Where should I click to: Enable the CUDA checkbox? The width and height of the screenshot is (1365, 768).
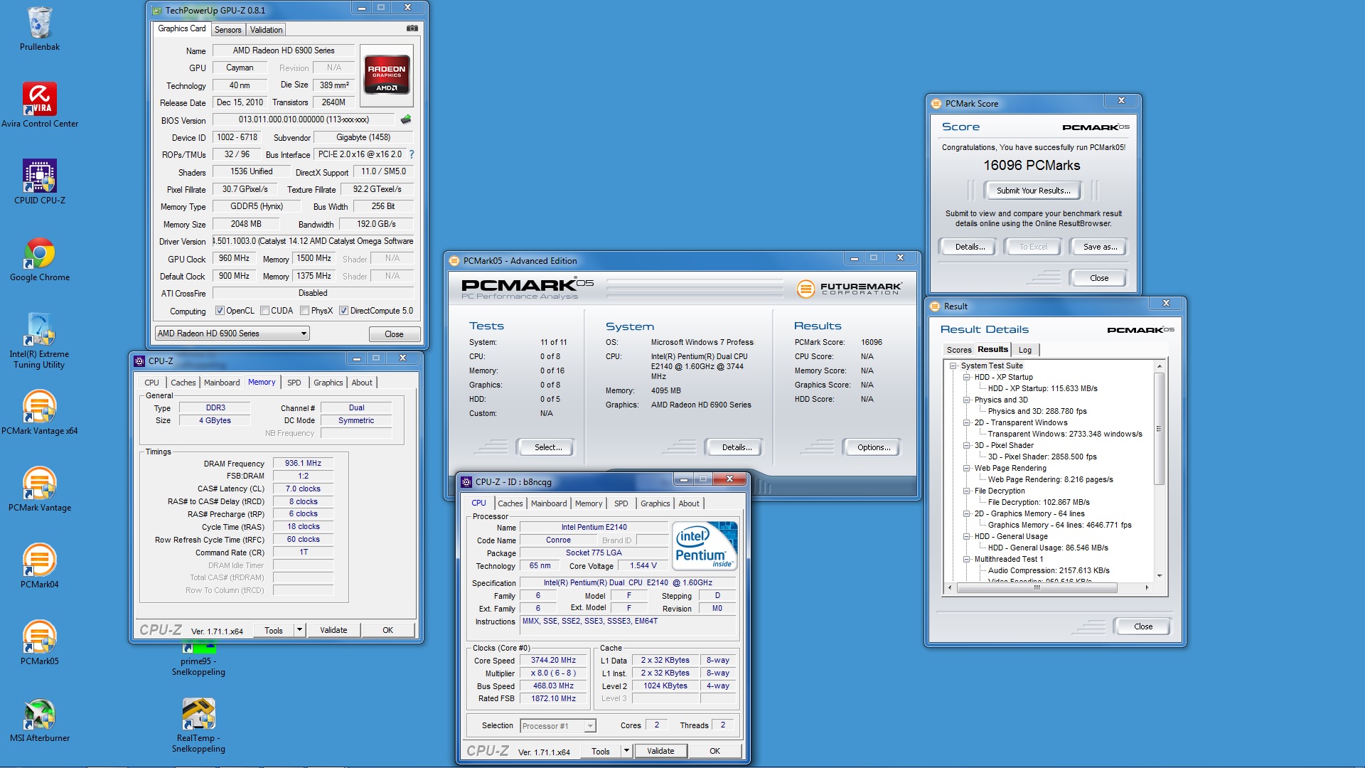point(264,311)
